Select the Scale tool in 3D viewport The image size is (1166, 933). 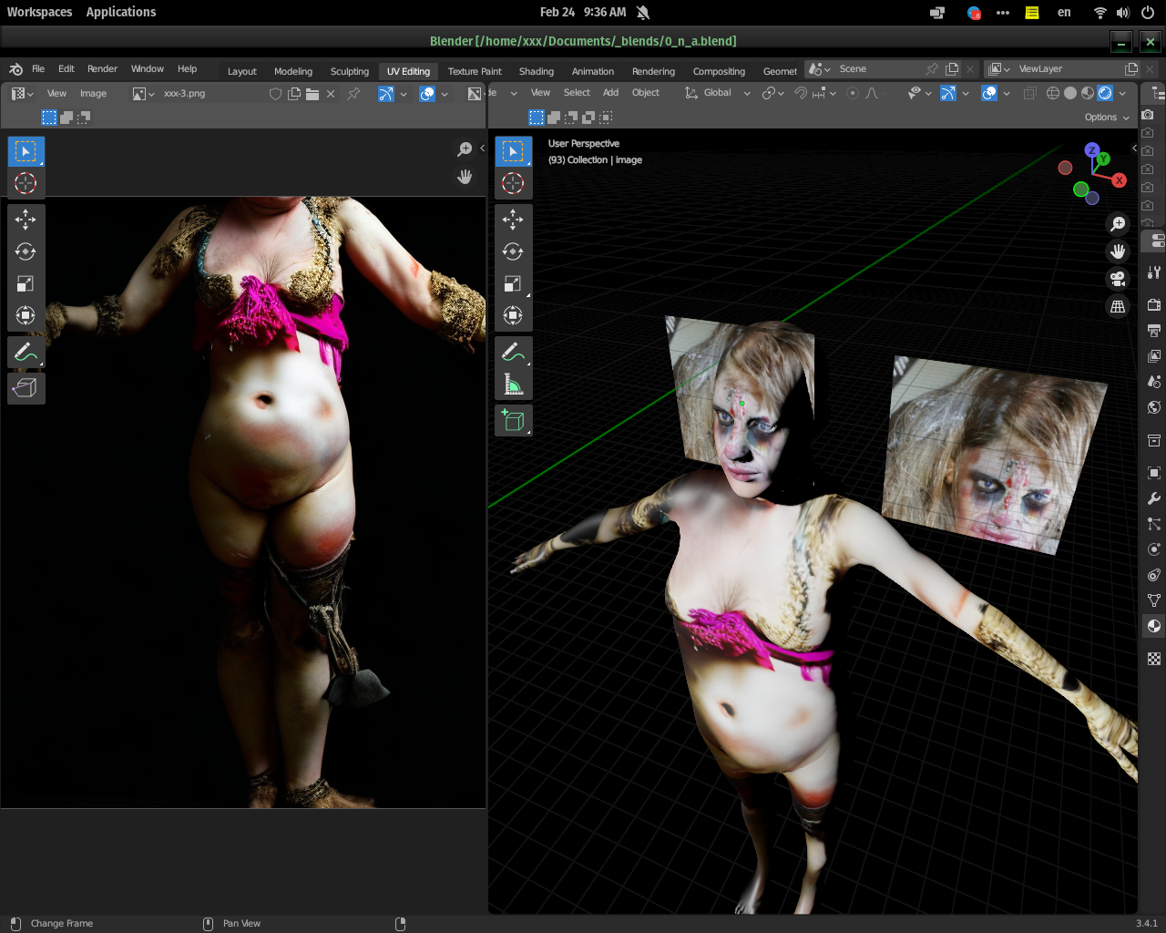pyautogui.click(x=513, y=283)
